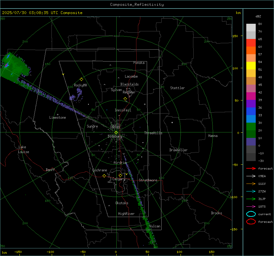The height and width of the screenshot is (256, 274).
Task: Select the light gray 70-80 dBZ swatch
Action: [251, 27]
